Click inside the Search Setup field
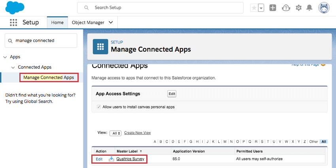 tap(160, 8)
